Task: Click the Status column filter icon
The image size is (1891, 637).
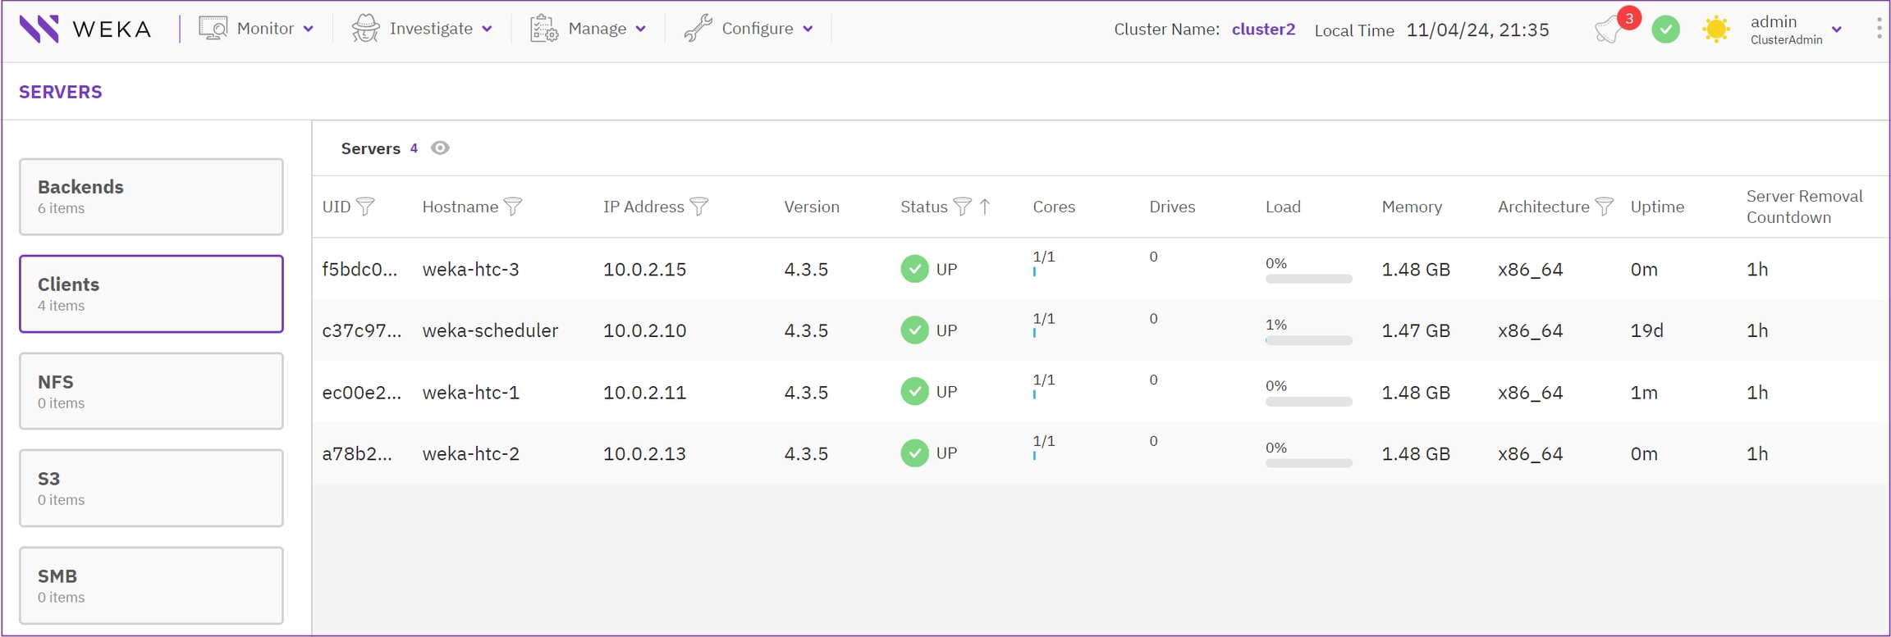Action: click(x=963, y=207)
